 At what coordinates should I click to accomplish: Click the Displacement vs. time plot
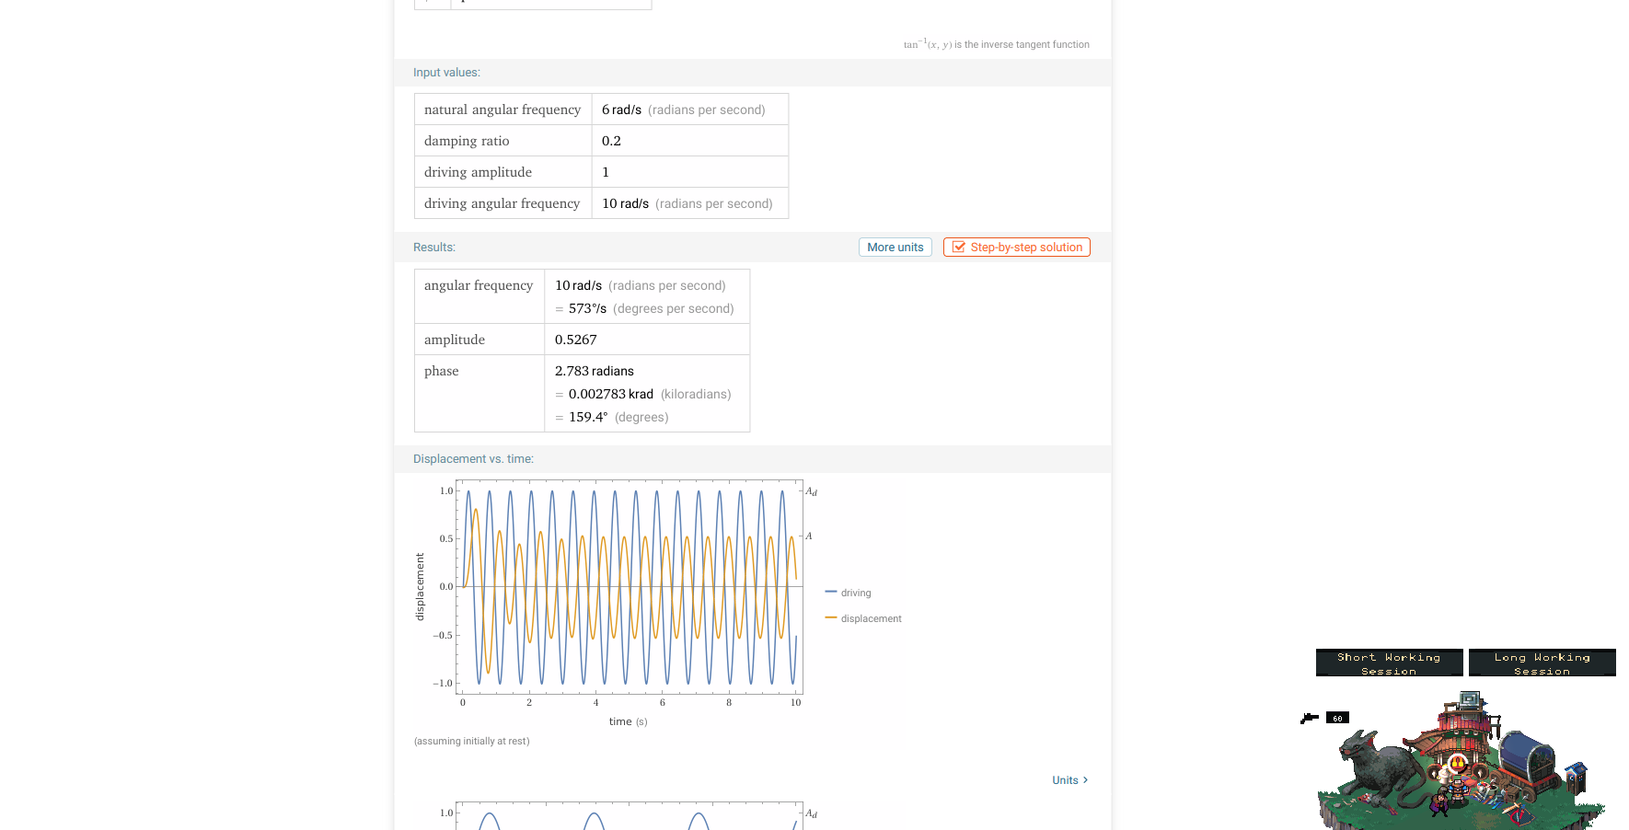[x=630, y=587]
